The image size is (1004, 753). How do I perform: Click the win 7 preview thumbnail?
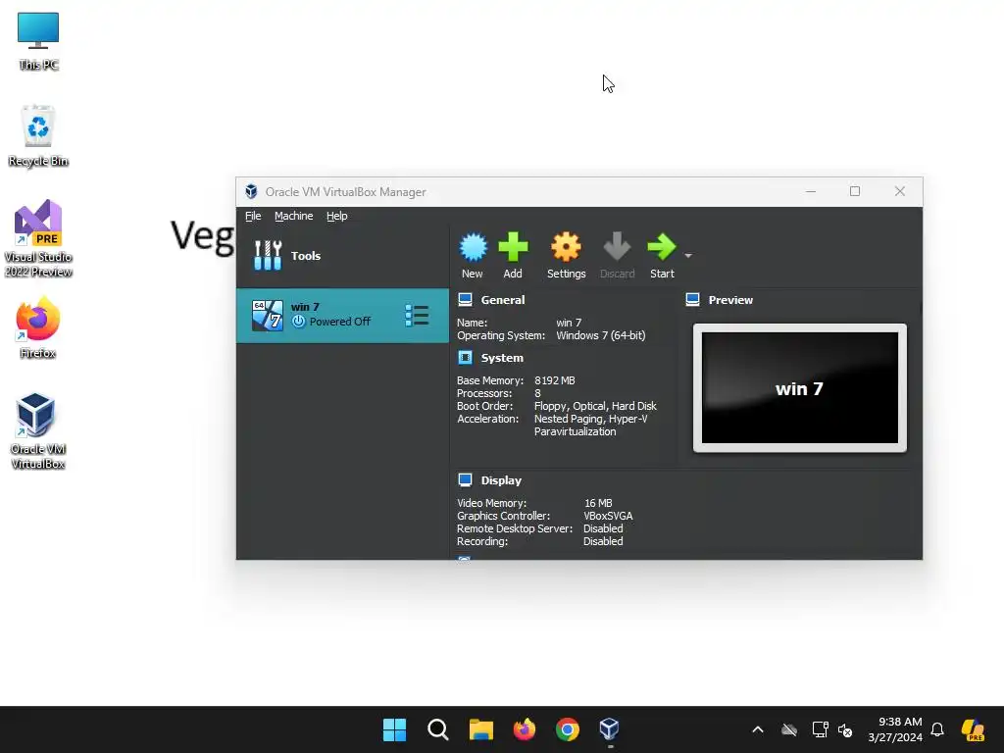click(x=800, y=387)
